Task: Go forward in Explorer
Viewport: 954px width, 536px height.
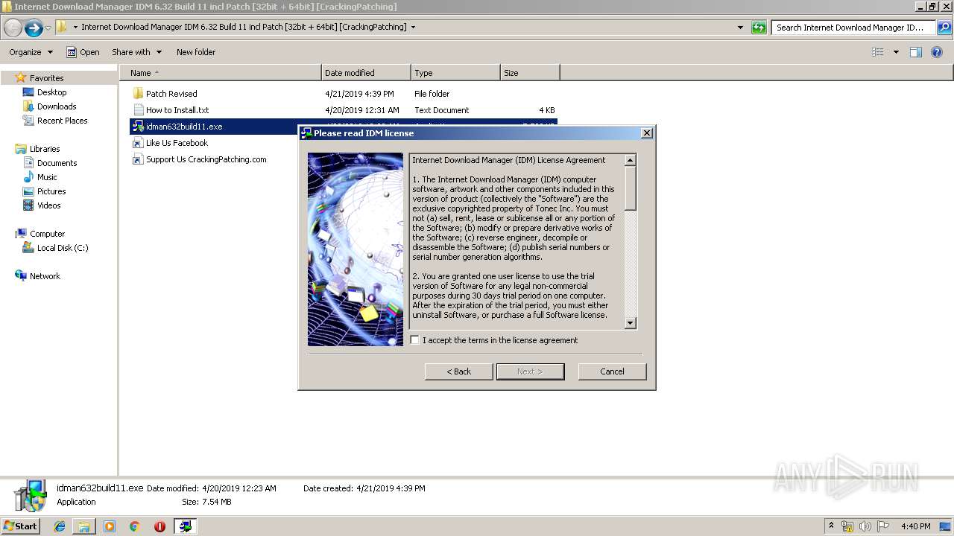Action: [34, 28]
